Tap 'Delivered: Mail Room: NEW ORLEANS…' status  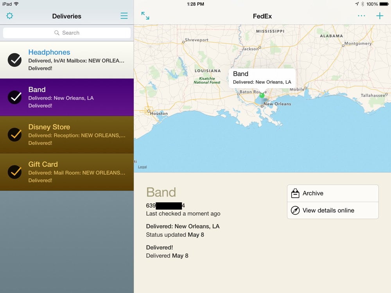[x=77, y=173]
